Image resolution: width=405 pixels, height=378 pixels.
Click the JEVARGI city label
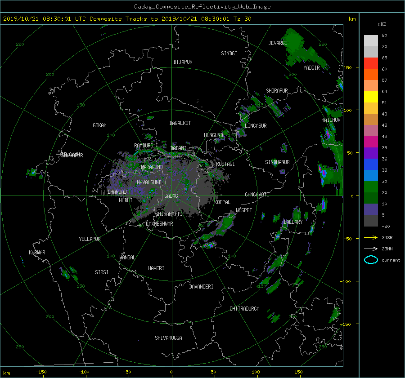coord(278,43)
